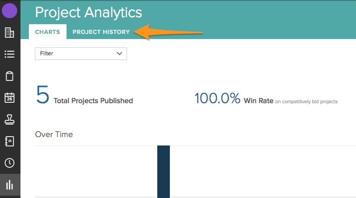Click the Over Time chart heading
The width and height of the screenshot is (356, 198).
54,134
